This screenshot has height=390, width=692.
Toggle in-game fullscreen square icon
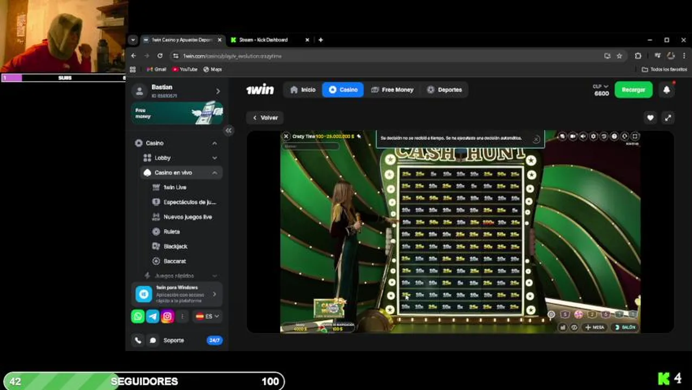click(635, 136)
